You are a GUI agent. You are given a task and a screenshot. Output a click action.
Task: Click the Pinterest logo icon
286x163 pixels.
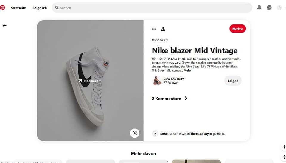2,8
